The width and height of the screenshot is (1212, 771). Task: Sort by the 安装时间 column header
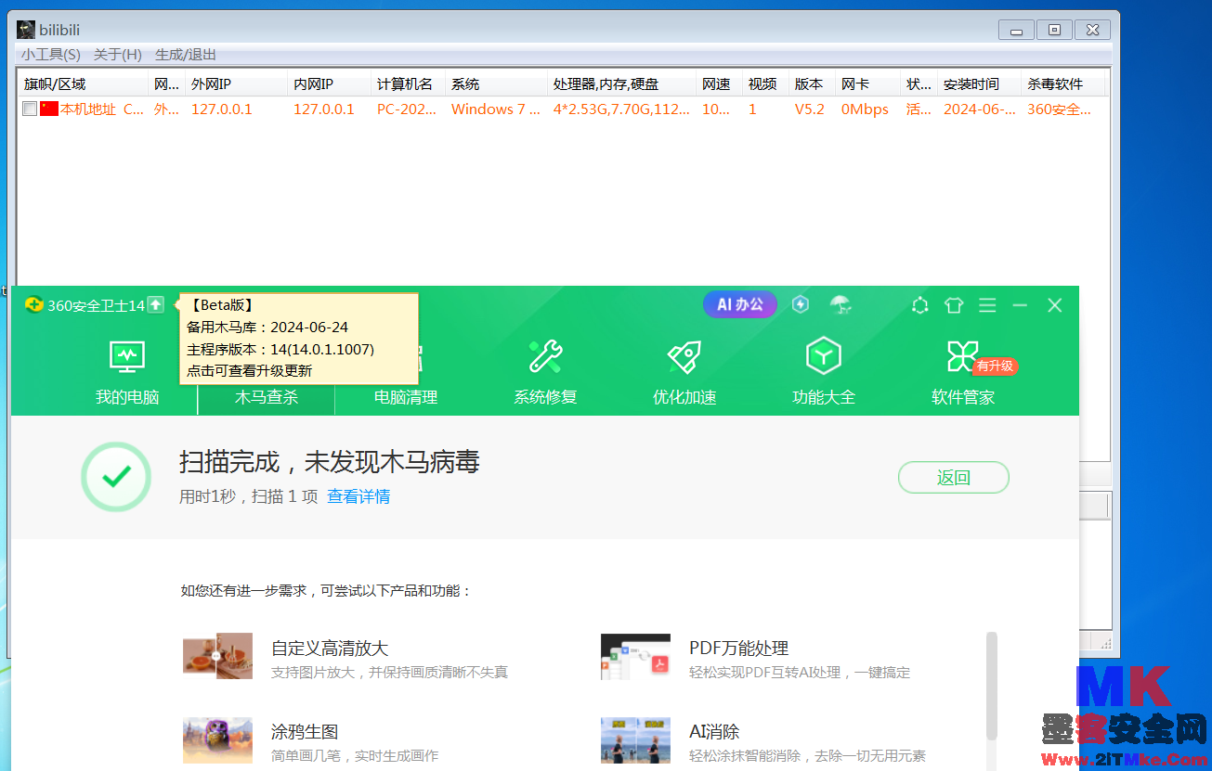coord(979,84)
